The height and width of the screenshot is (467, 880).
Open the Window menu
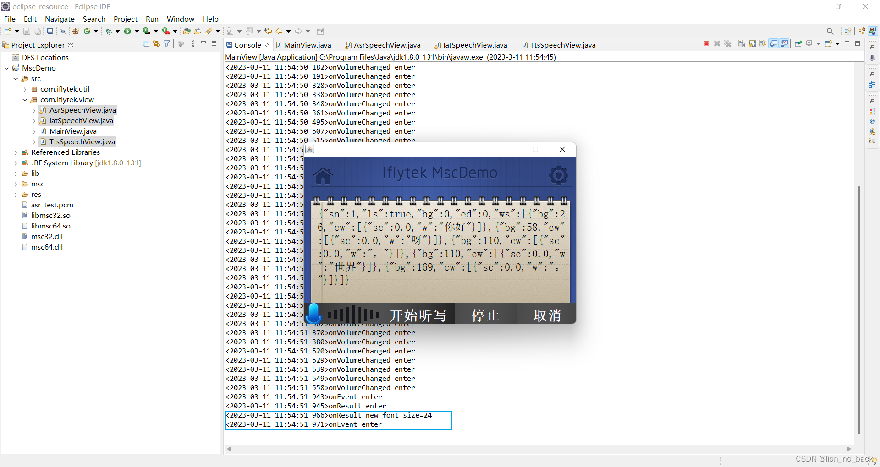(x=180, y=19)
